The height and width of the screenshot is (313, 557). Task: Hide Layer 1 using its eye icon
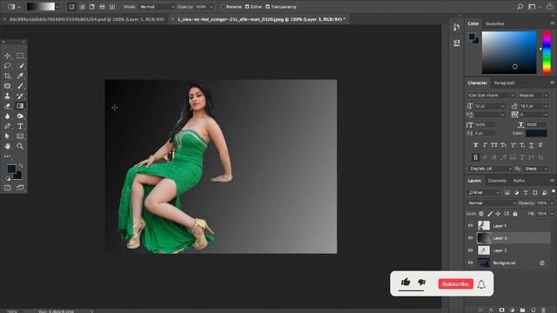[470, 226]
